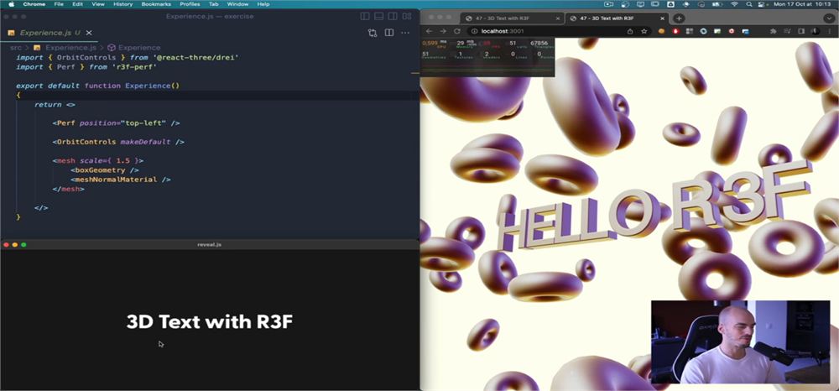Close the first Chrome tab

[x=557, y=18]
